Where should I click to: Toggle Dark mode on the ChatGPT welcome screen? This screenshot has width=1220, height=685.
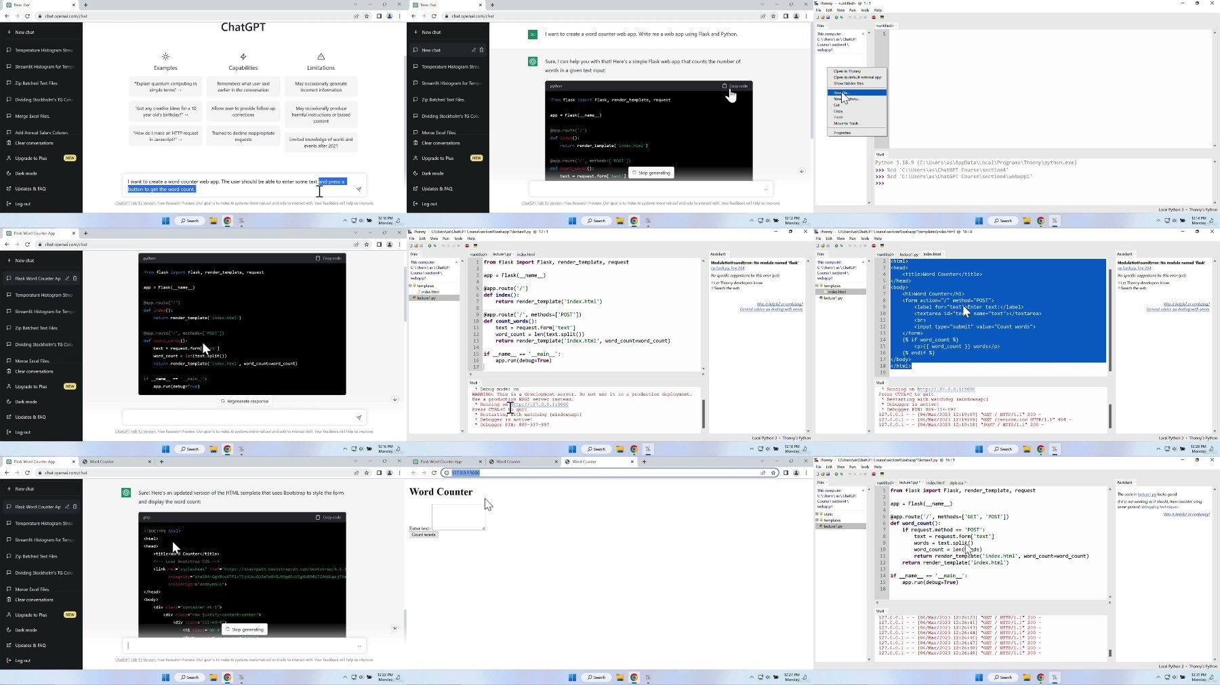pos(26,173)
